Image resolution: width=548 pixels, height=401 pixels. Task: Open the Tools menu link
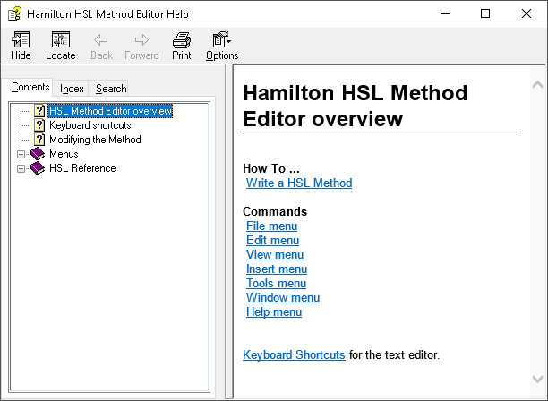point(276,283)
